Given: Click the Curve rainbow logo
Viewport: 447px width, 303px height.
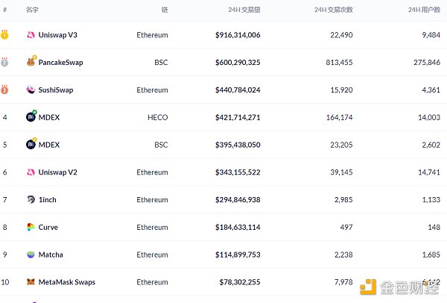Looking at the screenshot, I should click(31, 227).
